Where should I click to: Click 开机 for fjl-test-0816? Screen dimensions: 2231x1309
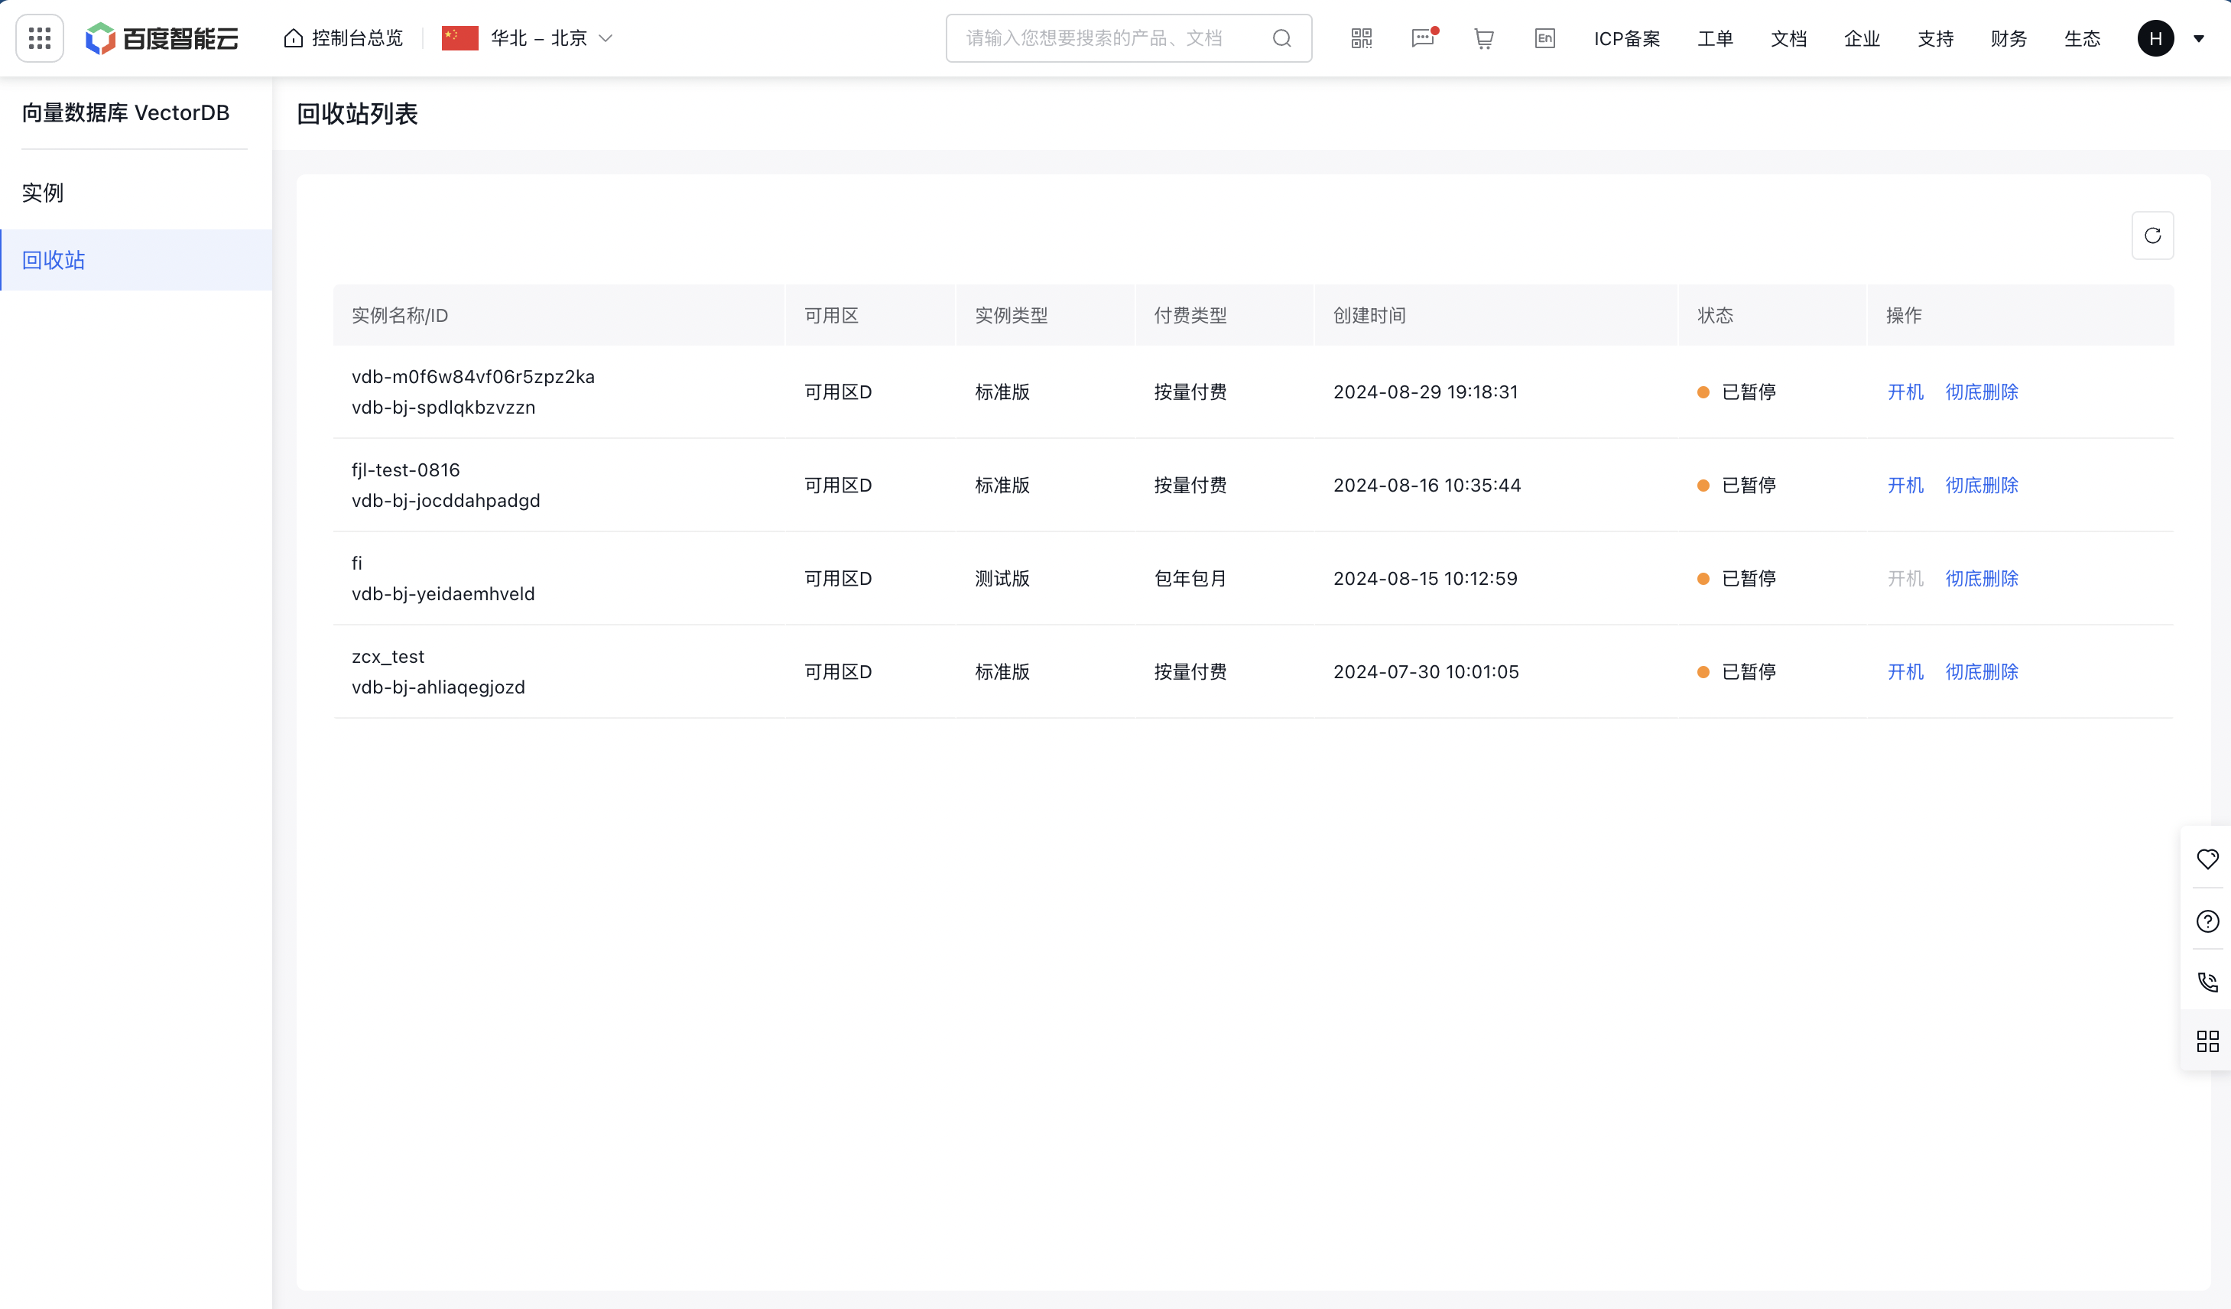pos(1905,485)
